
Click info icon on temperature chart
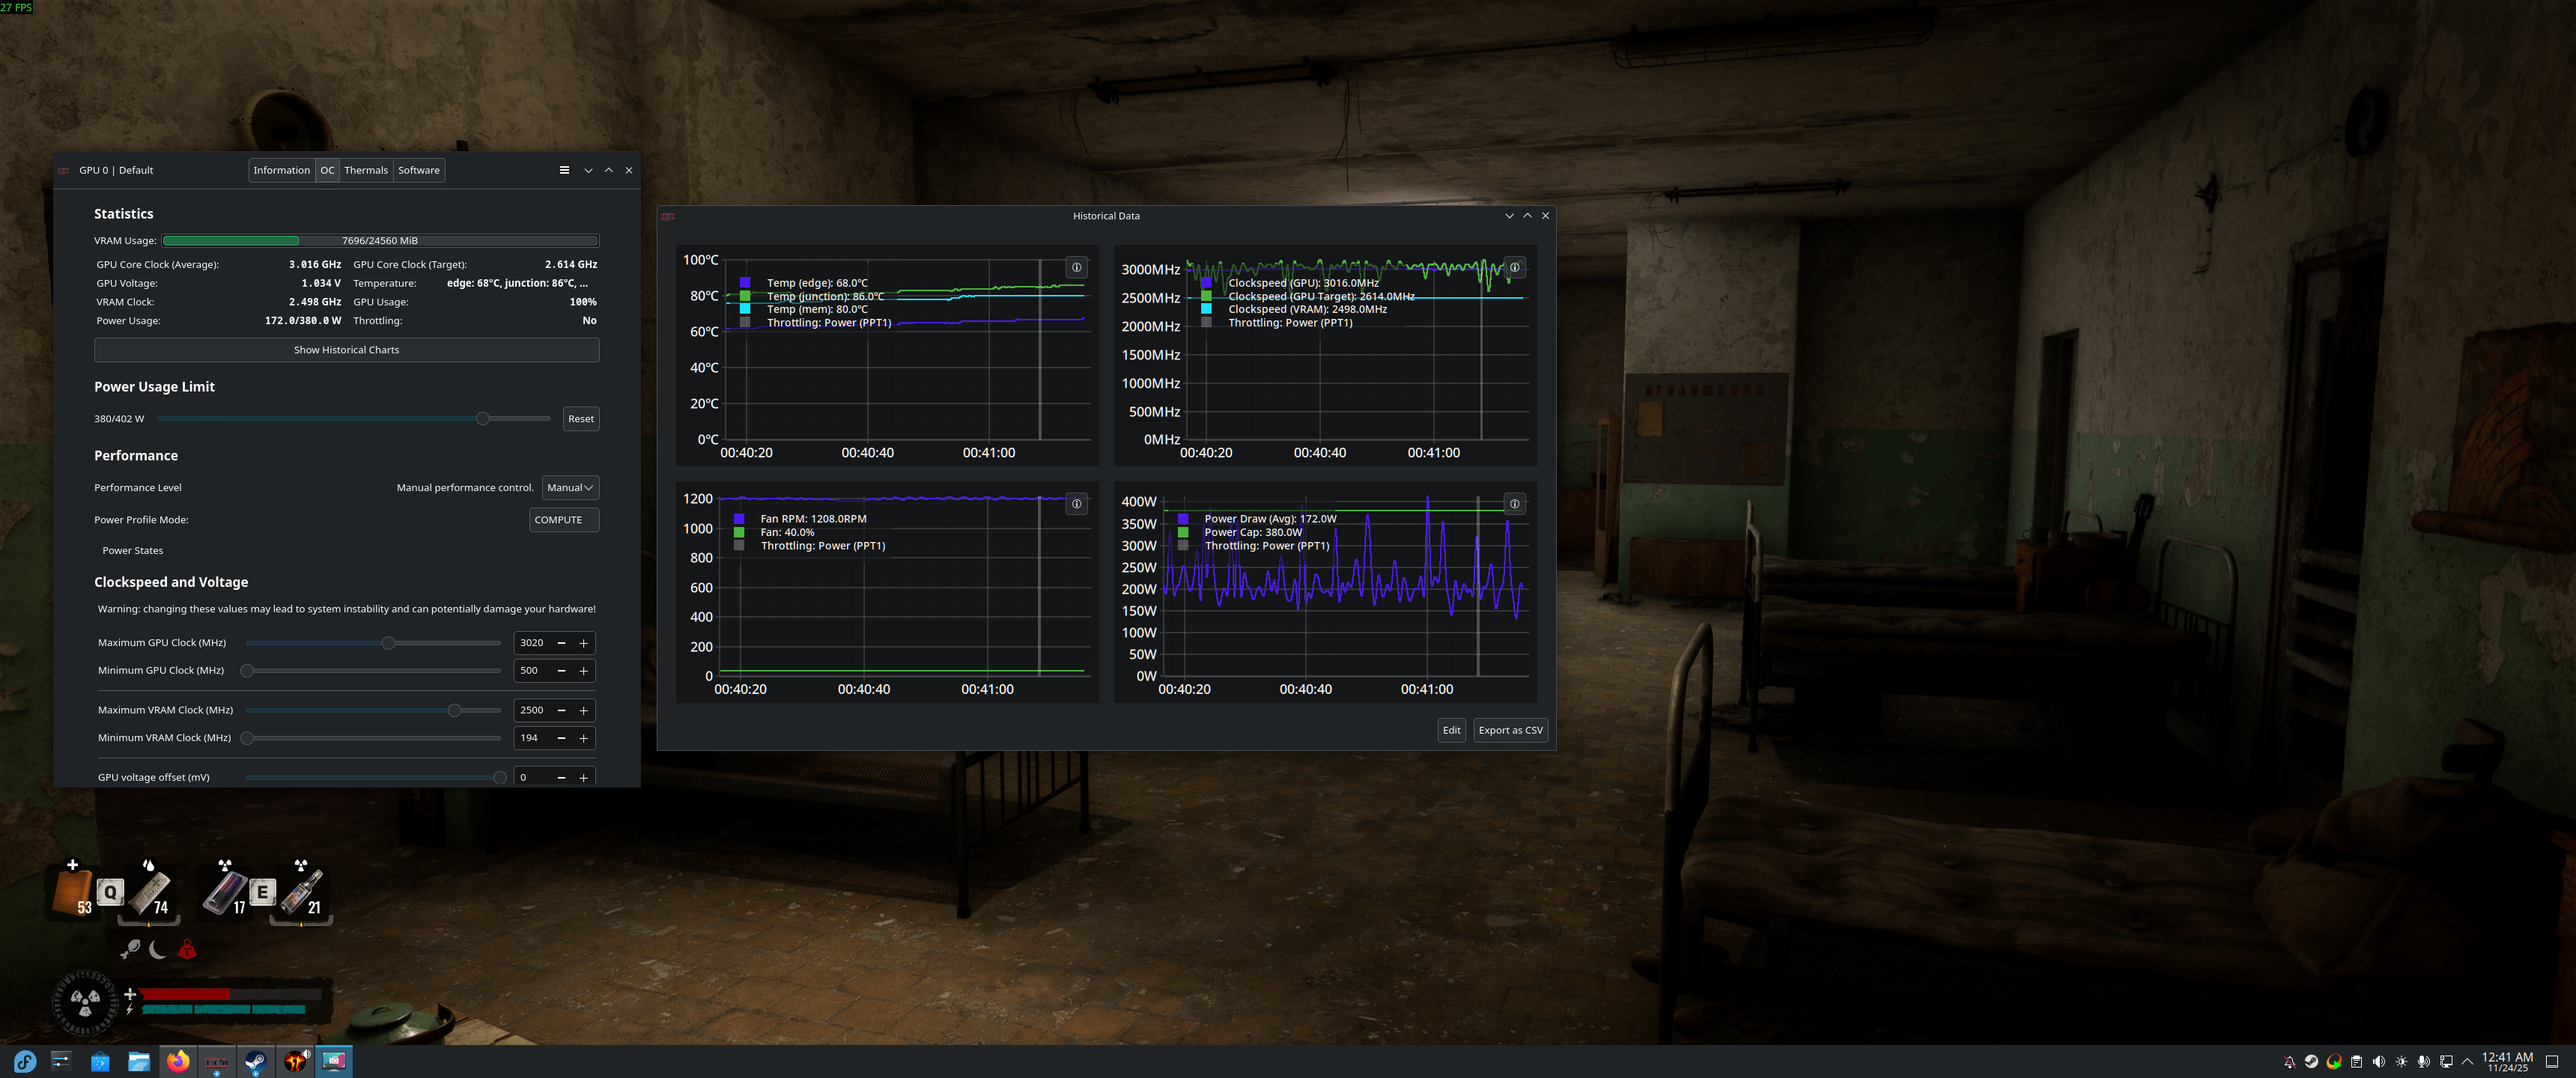1076,268
